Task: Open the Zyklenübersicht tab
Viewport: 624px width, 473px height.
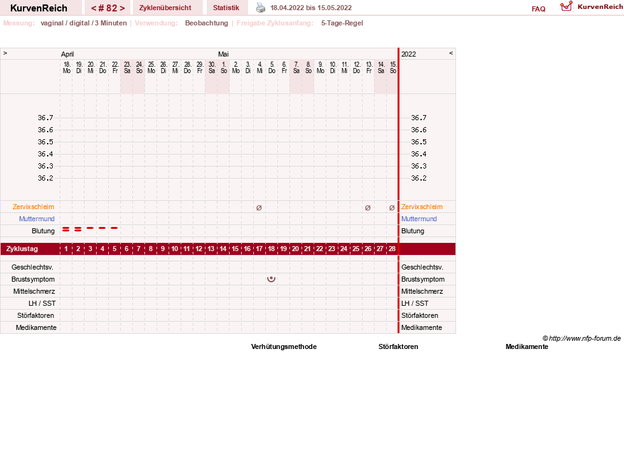Action: (x=165, y=8)
